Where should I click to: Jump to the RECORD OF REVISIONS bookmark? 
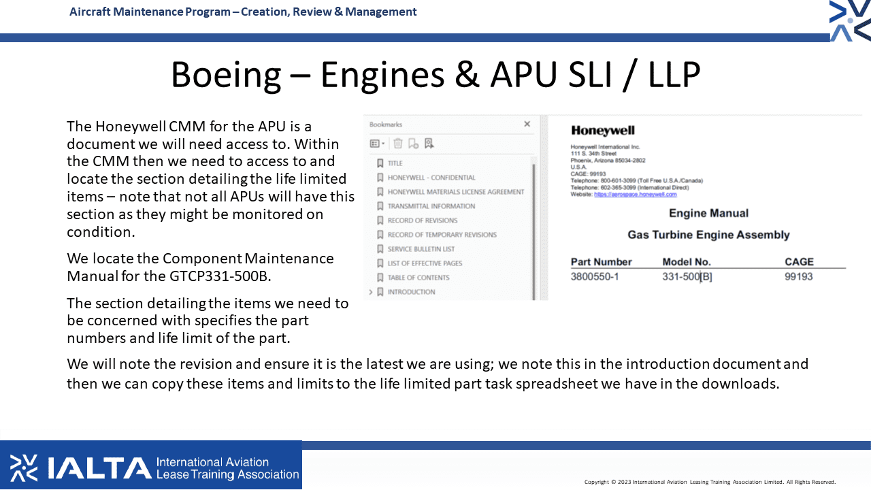pos(423,220)
